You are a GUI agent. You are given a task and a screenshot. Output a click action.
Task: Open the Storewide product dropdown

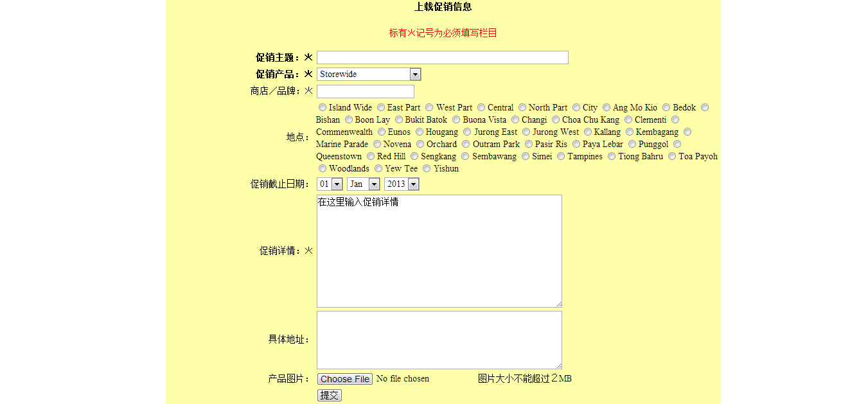point(369,75)
